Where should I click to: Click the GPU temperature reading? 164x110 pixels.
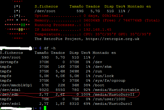point(135,34)
